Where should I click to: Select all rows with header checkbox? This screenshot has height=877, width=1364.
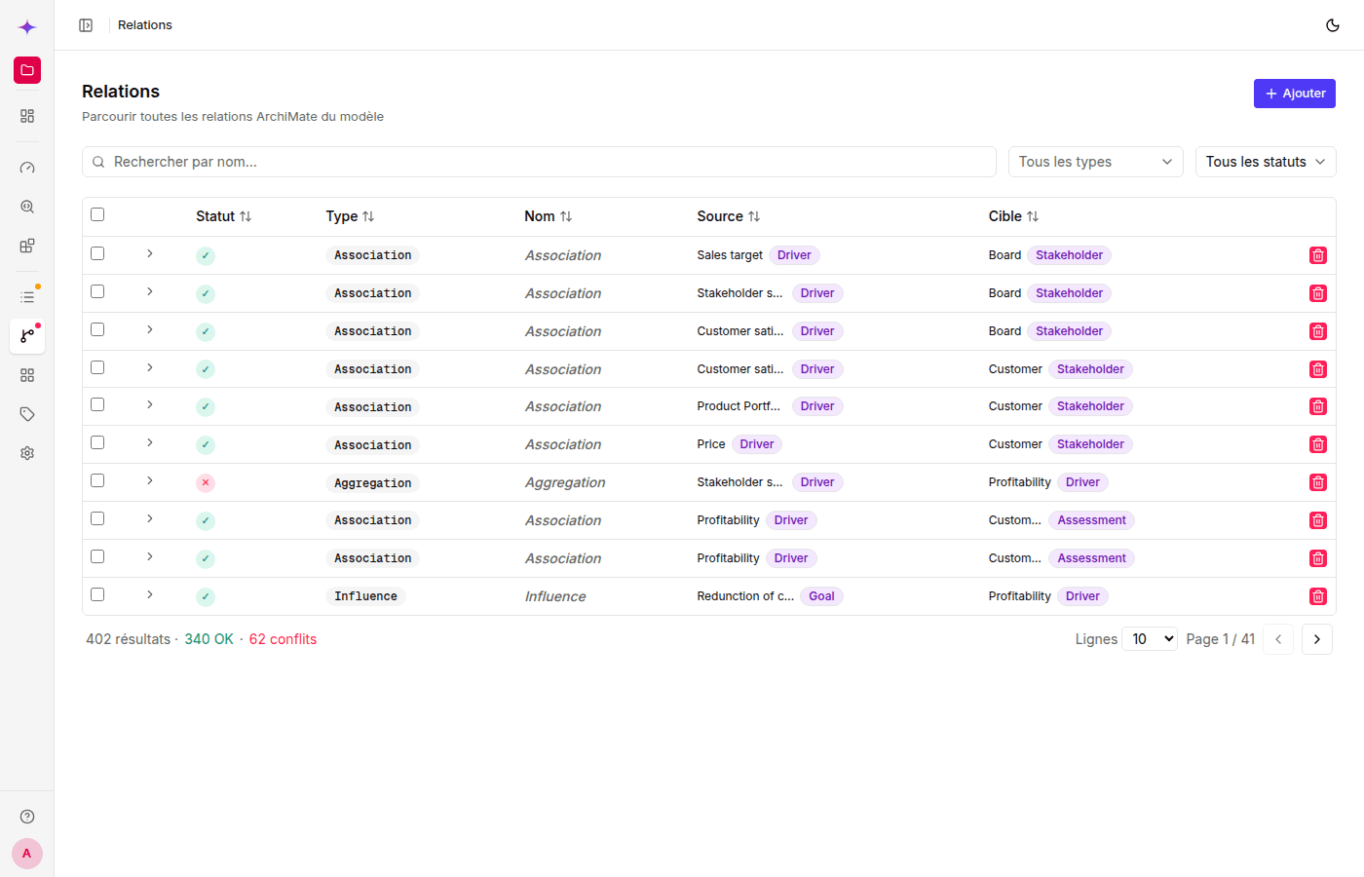[97, 214]
